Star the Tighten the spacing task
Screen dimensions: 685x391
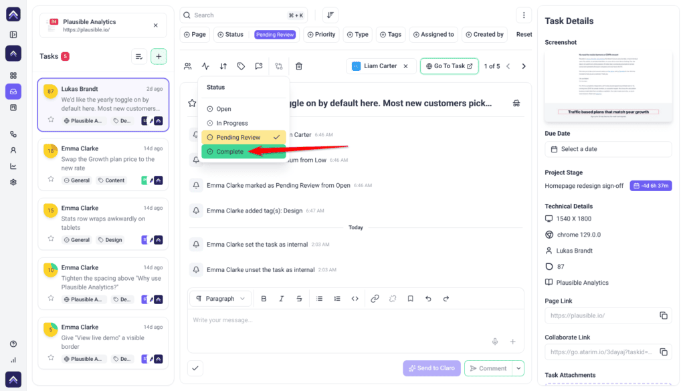pos(51,298)
